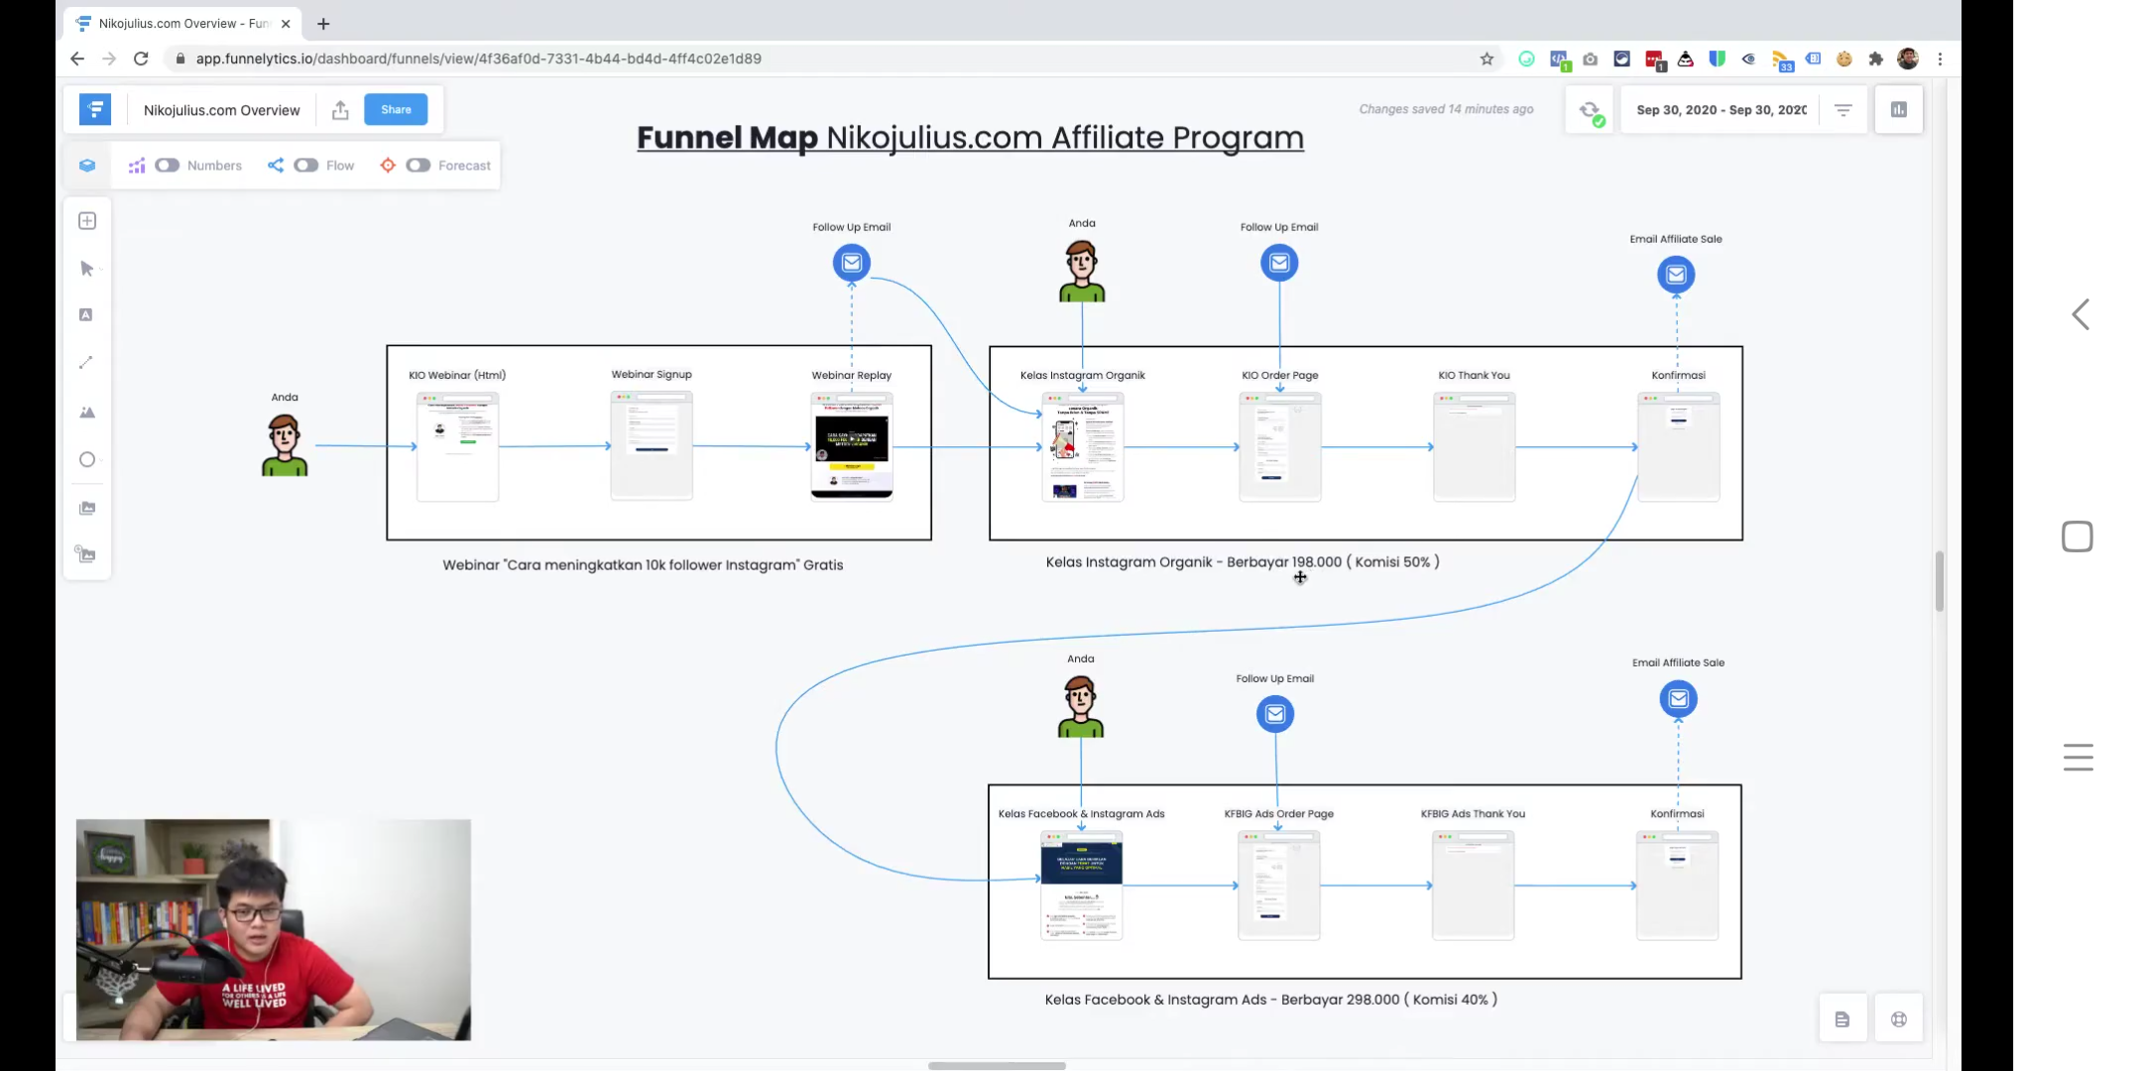Image resolution: width=2142 pixels, height=1071 pixels.
Task: Select the pointer selection tool
Action: (x=87, y=269)
